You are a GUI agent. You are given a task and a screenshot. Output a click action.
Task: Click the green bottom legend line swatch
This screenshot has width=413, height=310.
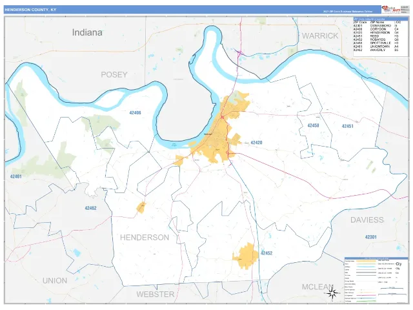pos(366,301)
